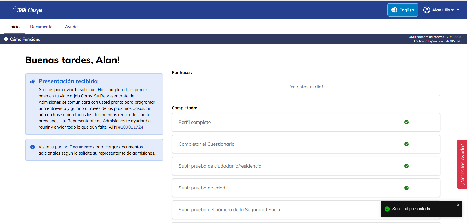Open the Perfil completo item
Viewport: 468px width, 224px height.
tap(306, 122)
